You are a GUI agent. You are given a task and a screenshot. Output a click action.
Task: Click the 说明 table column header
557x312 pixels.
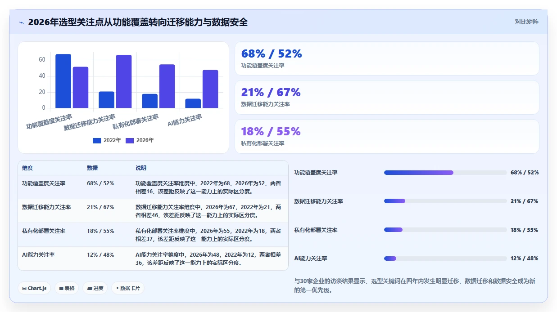141,168
